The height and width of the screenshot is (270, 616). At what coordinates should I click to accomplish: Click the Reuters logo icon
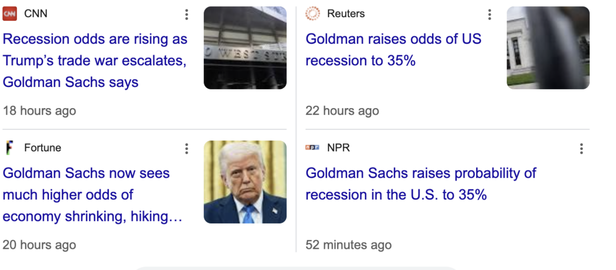(x=312, y=13)
